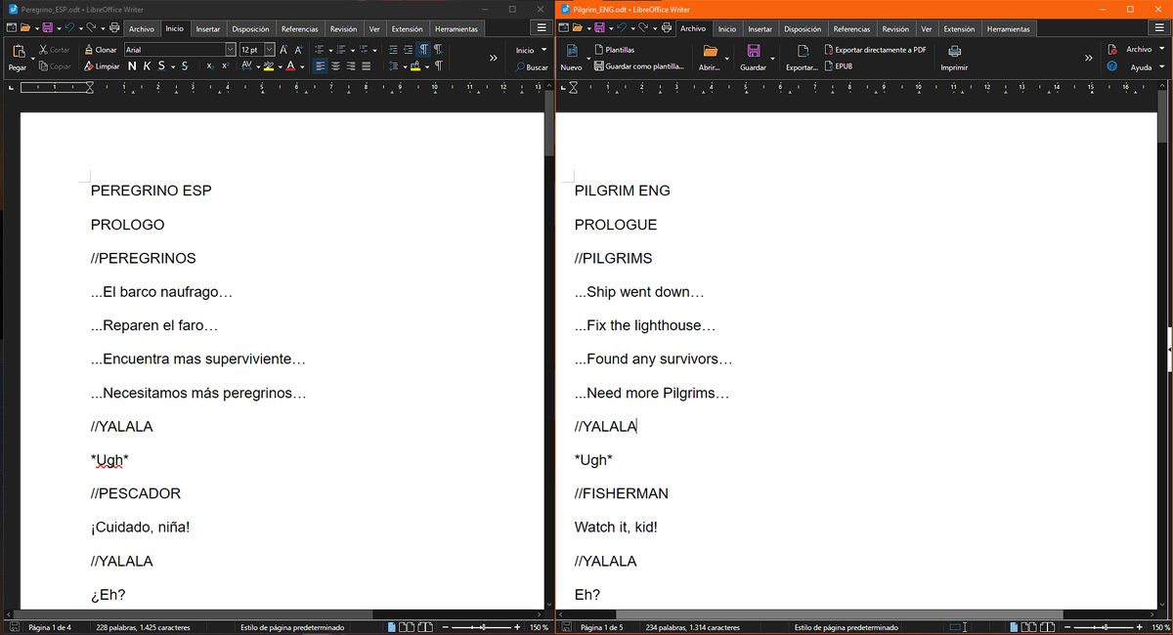The height and width of the screenshot is (635, 1173).
Task: Click yellow highlight color swatch in left window
Action: tap(269, 66)
